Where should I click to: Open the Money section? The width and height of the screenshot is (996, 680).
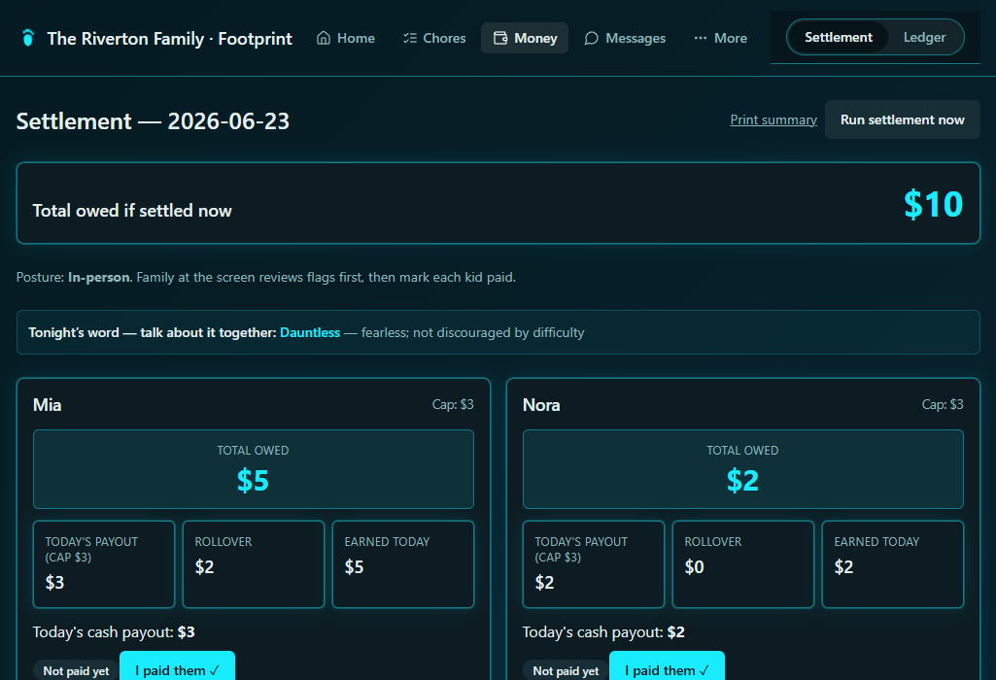(525, 38)
